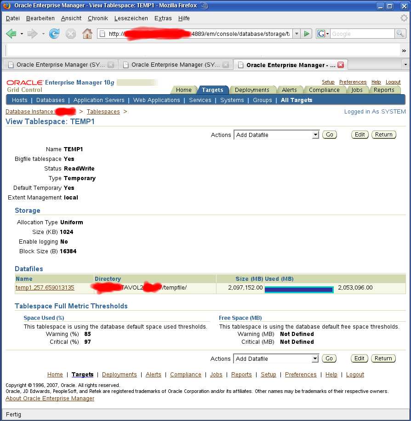This screenshot has width=411, height=421.
Task: Open the list-all-tabs dropdown arrow
Action: 405,65
